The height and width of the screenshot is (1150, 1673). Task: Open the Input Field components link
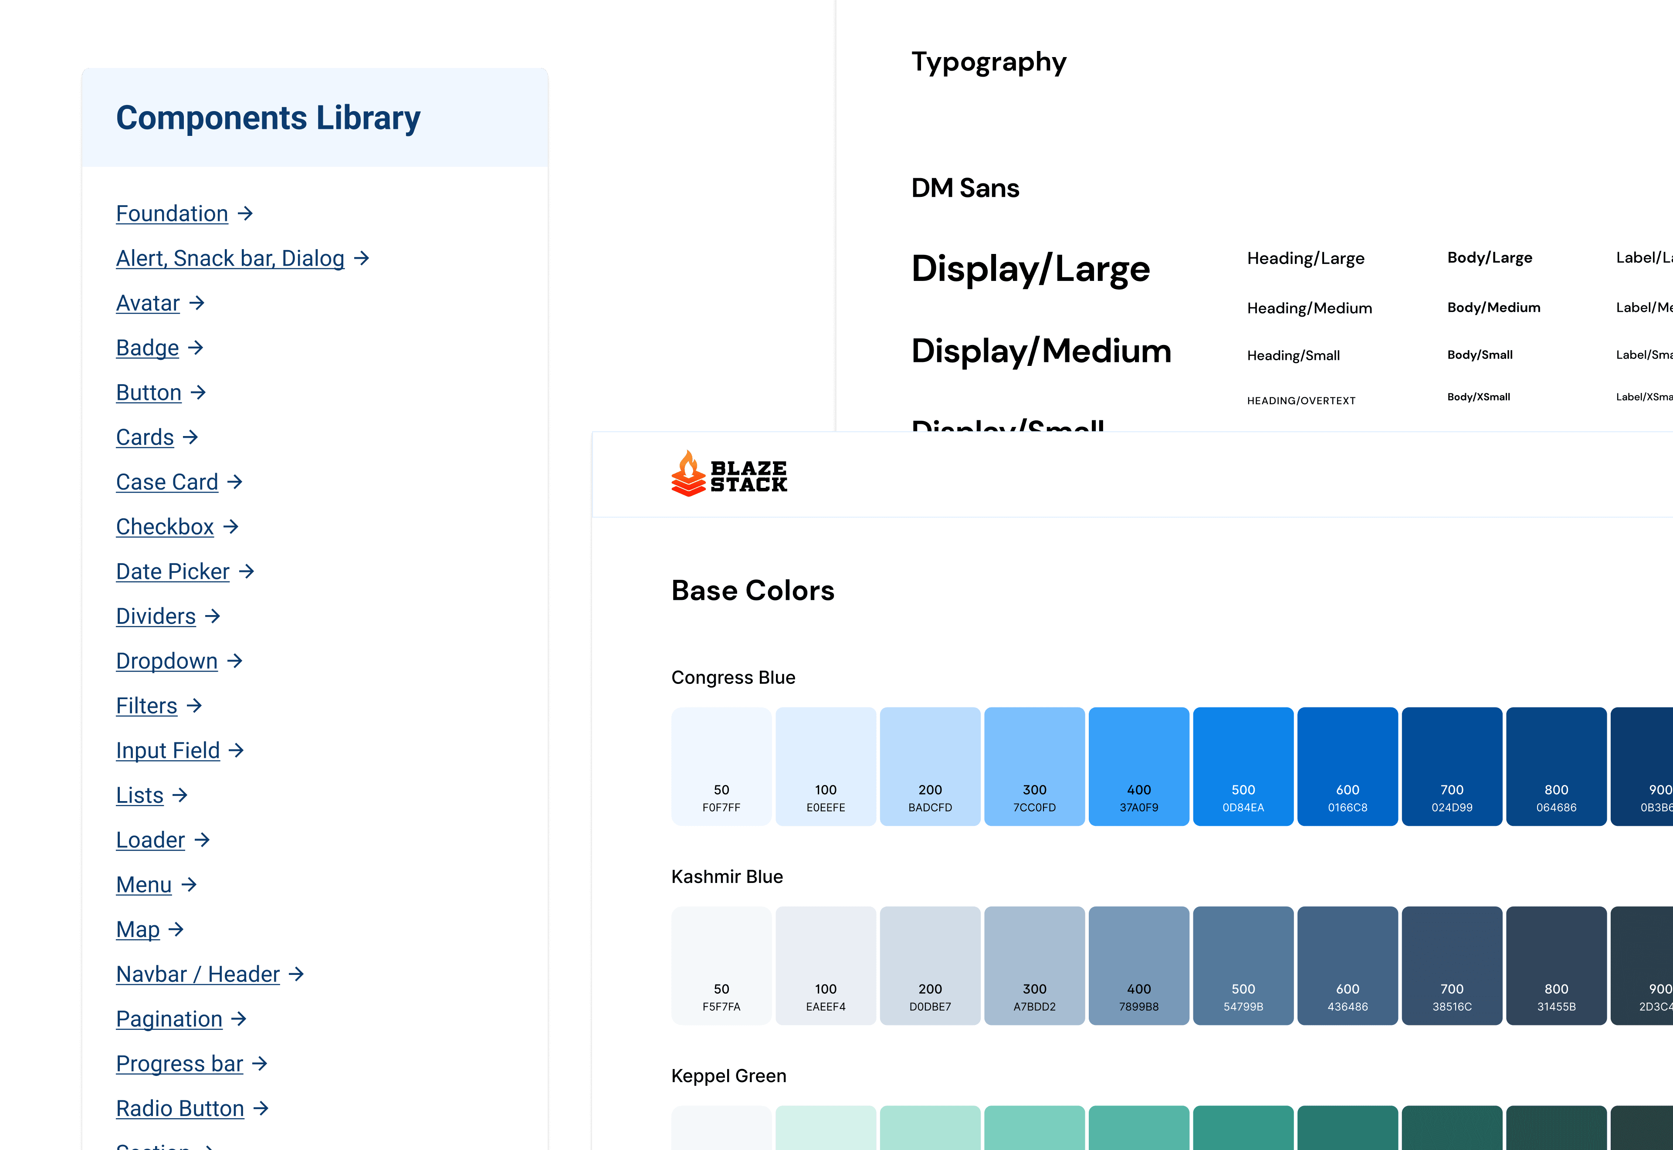[168, 750]
